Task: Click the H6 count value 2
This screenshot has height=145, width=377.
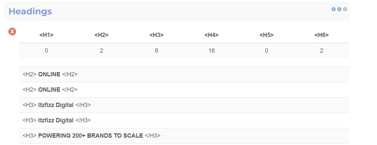Action: [322, 51]
